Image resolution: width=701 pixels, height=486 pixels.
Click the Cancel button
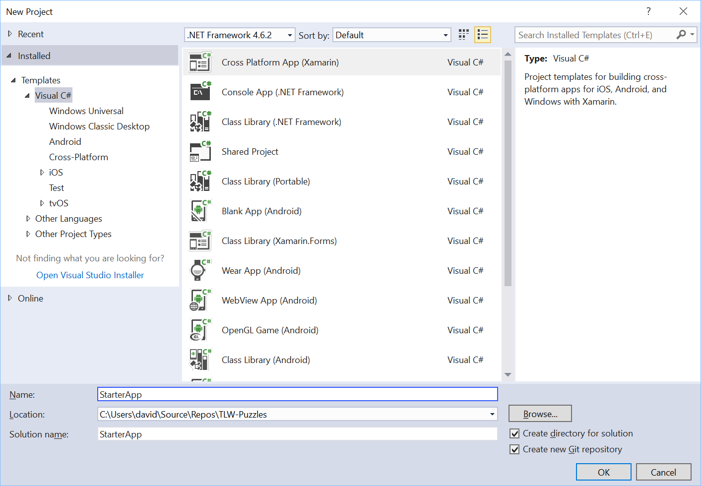(x=664, y=472)
